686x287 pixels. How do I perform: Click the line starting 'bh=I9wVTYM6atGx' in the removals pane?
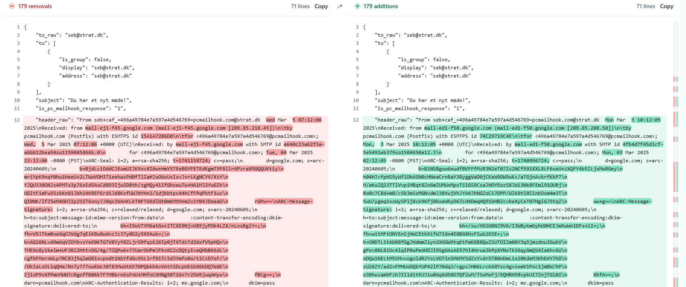(193, 226)
